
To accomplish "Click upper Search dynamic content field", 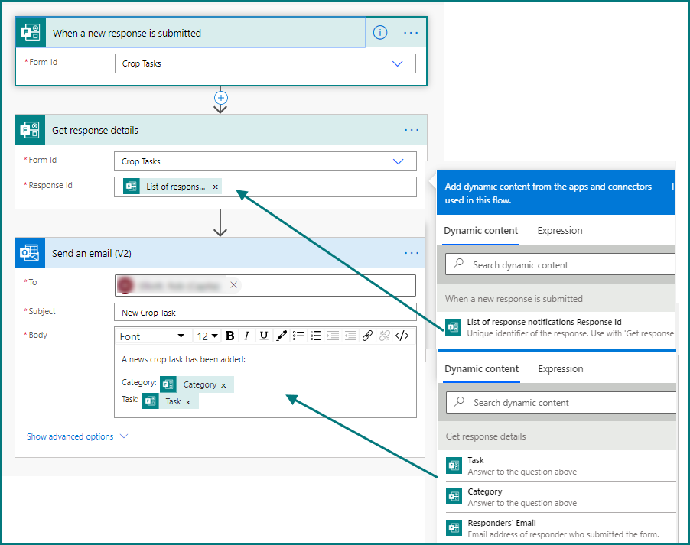I will 560,264.
